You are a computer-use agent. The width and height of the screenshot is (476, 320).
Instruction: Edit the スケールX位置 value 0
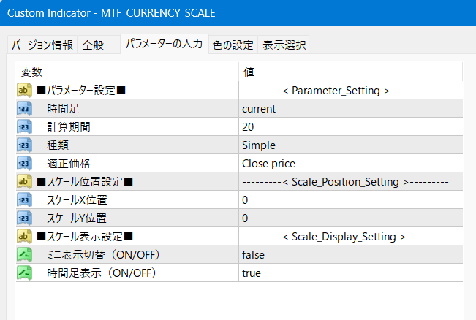pos(351,200)
